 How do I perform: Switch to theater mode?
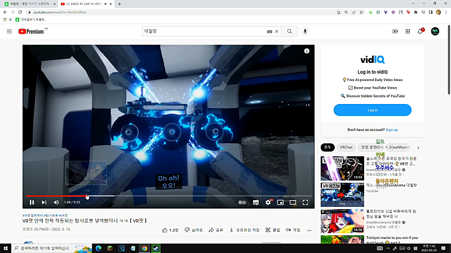[293, 202]
